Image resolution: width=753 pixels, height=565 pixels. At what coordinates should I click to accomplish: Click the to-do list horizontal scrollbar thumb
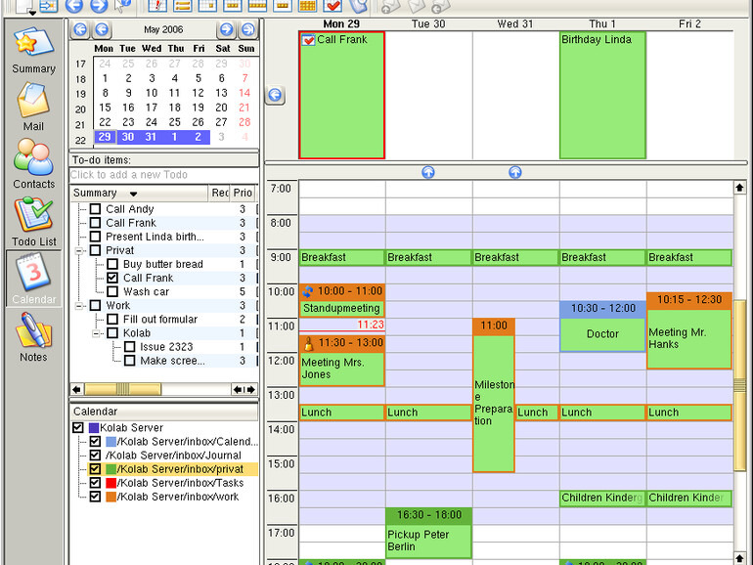tap(123, 389)
